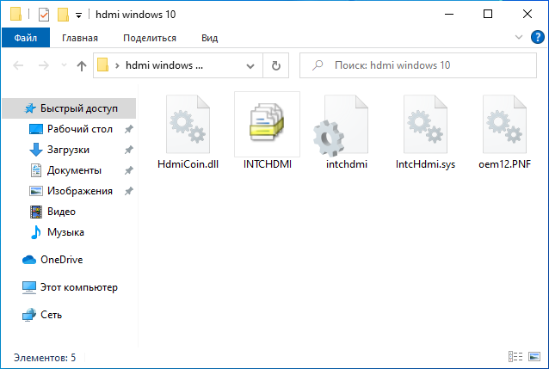Switch to large icons view layout

click(x=534, y=357)
